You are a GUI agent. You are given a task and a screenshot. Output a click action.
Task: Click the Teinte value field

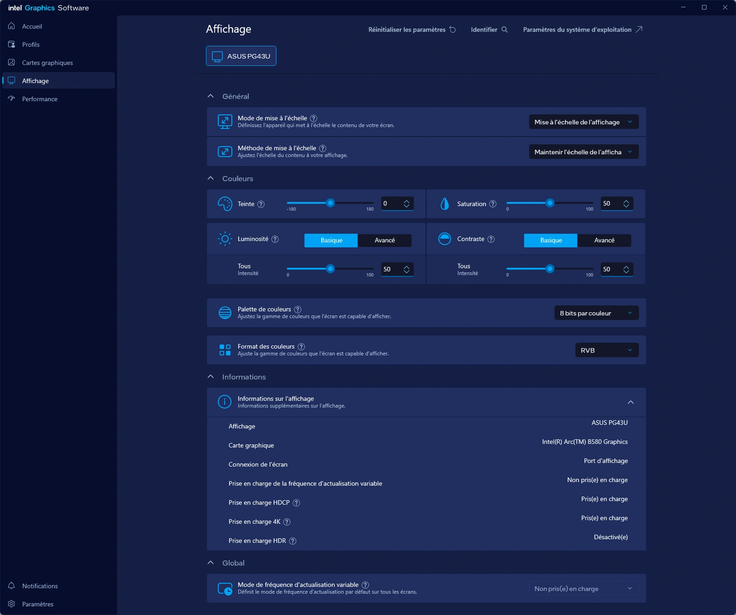click(x=397, y=203)
